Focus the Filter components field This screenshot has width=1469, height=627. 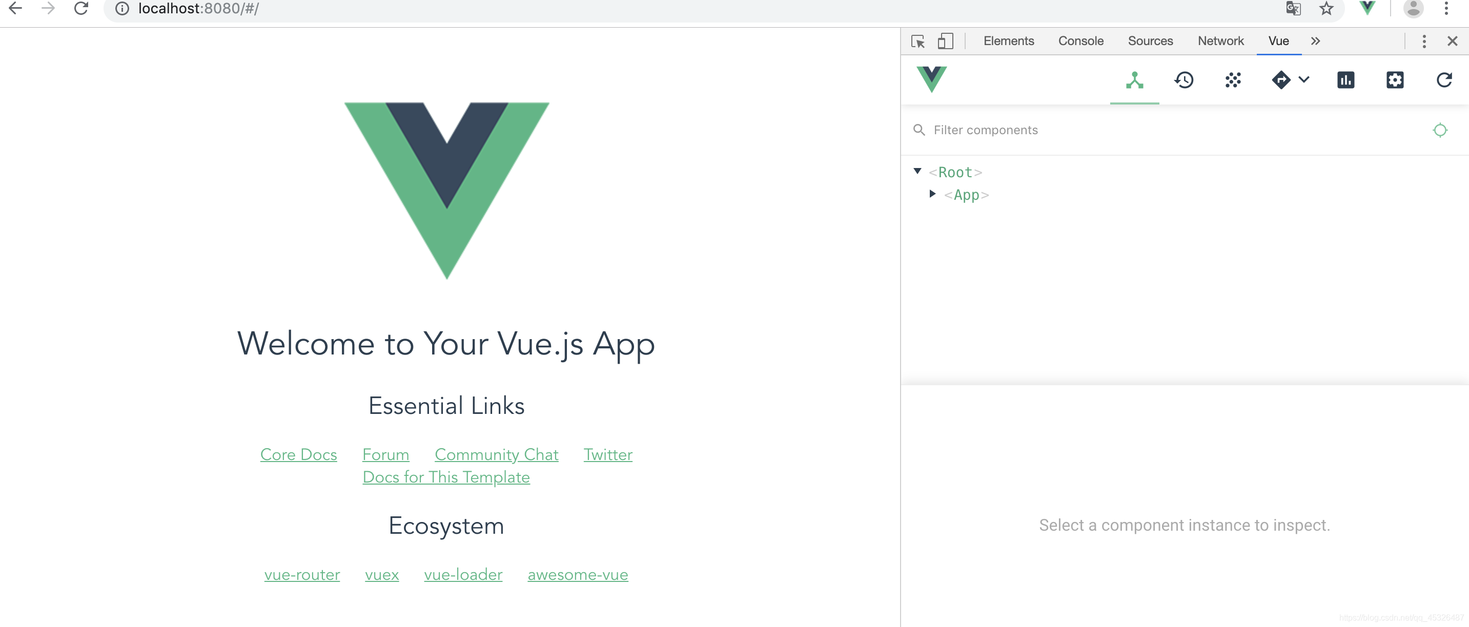click(1175, 130)
